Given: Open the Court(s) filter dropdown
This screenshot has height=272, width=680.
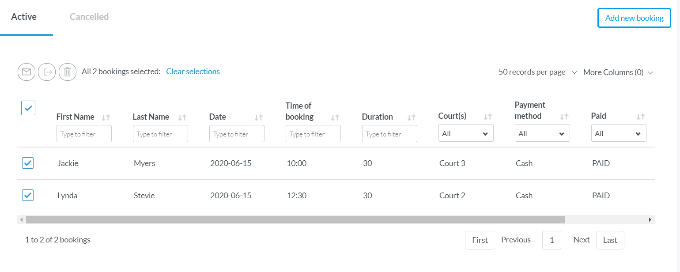Looking at the screenshot, I should point(465,133).
